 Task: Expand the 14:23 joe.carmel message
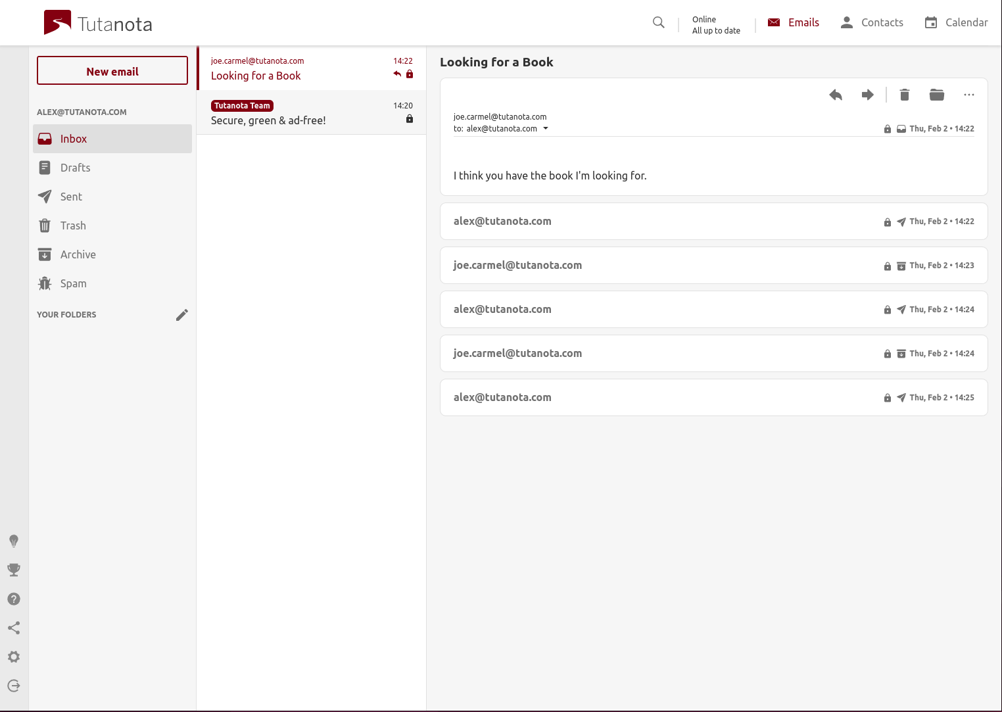point(713,266)
